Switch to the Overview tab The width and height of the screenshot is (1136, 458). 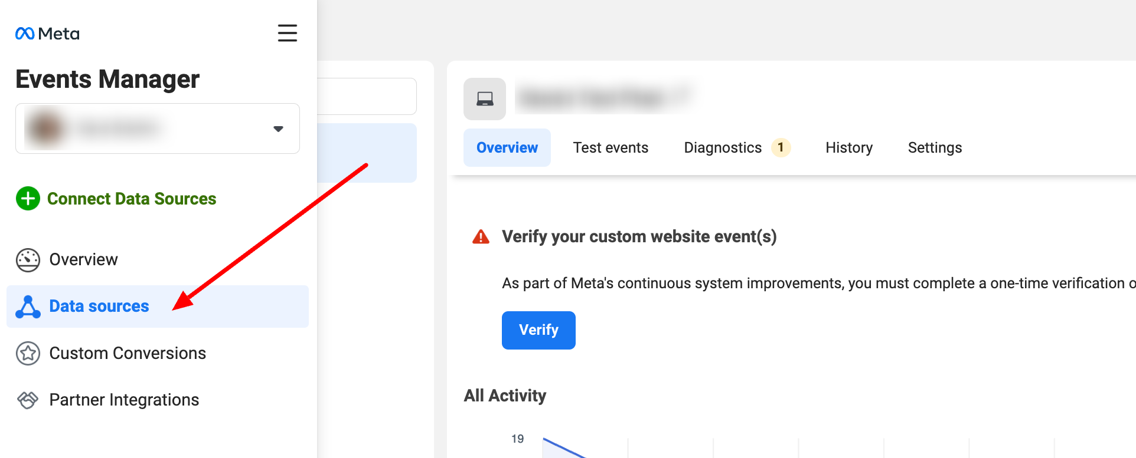point(507,148)
